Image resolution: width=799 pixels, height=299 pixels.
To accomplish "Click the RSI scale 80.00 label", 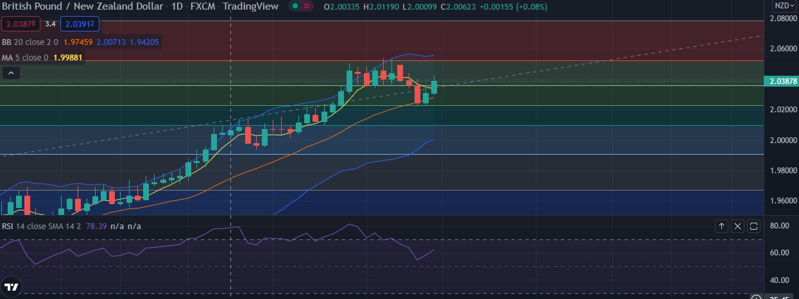I will 779,226.
